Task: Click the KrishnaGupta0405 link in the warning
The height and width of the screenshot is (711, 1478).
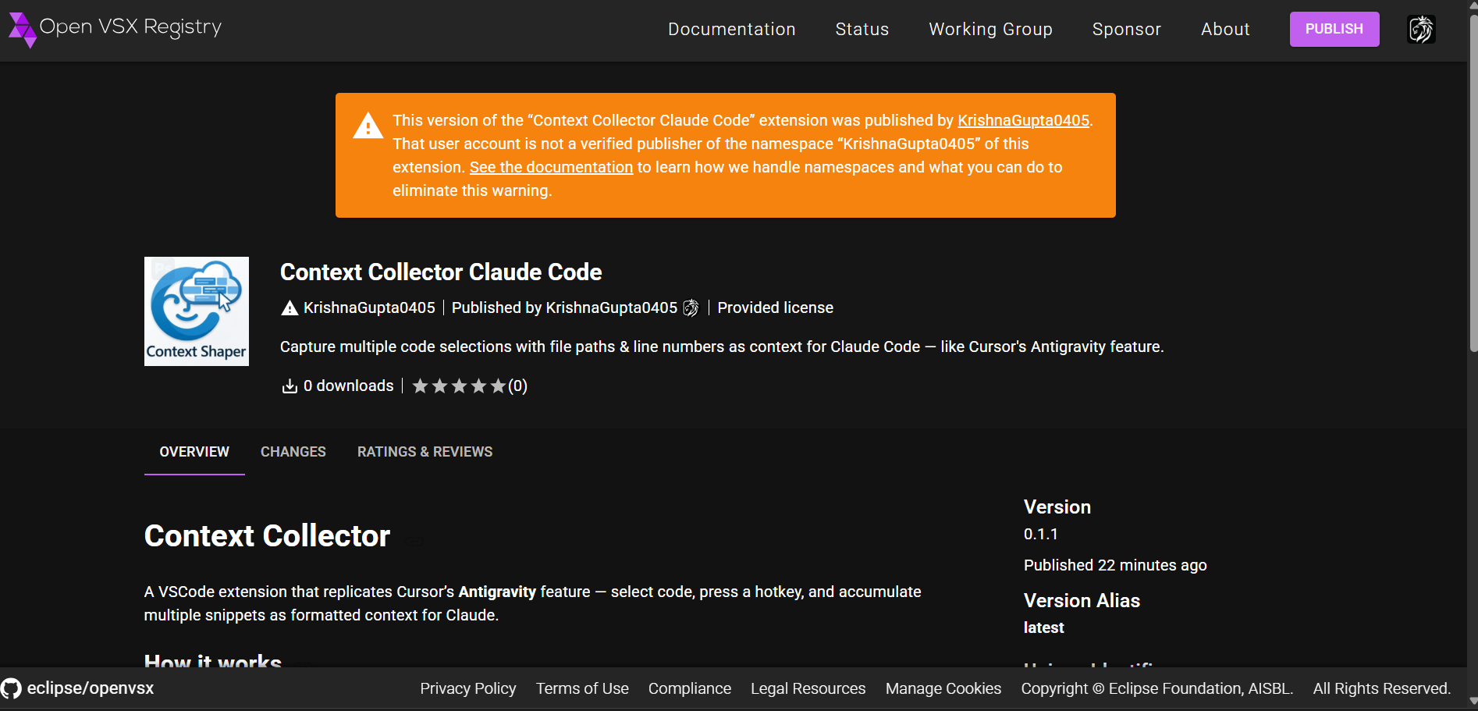Action: pyautogui.click(x=1023, y=120)
